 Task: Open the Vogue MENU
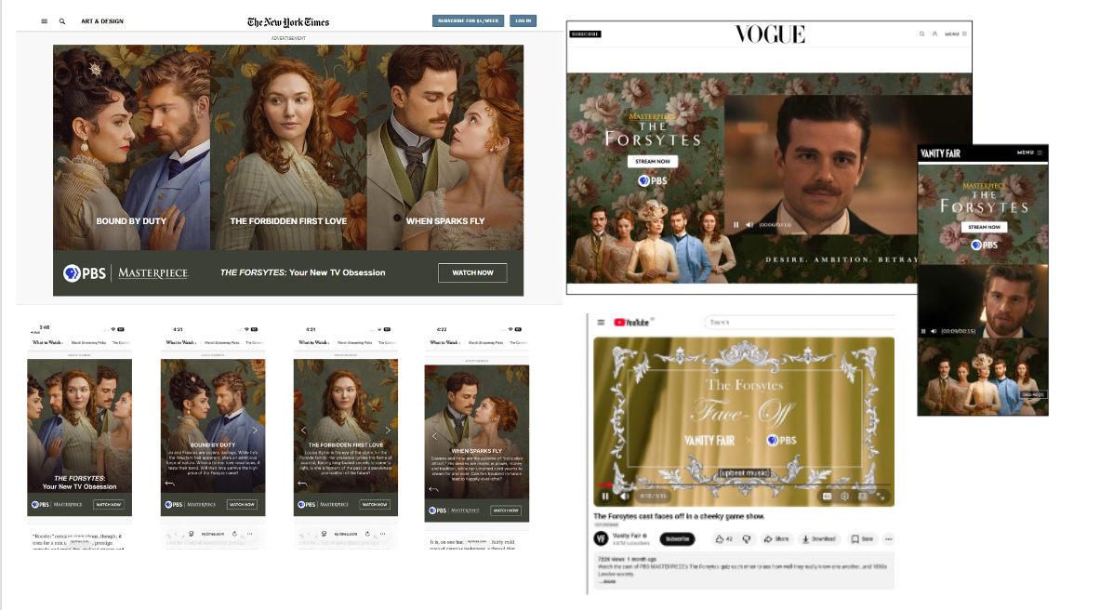click(x=956, y=33)
